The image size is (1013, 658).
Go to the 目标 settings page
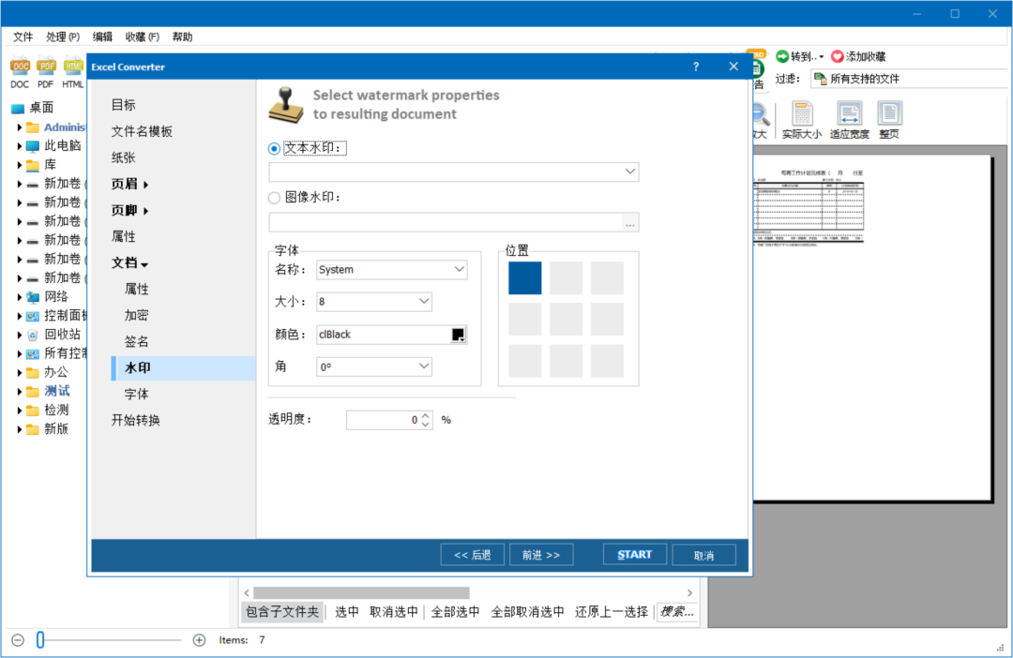pyautogui.click(x=124, y=105)
